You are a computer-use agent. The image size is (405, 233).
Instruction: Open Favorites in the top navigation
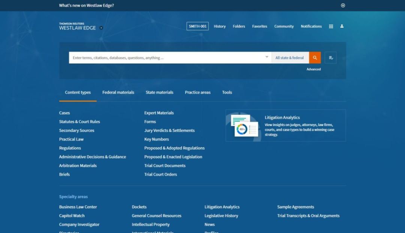(x=259, y=26)
